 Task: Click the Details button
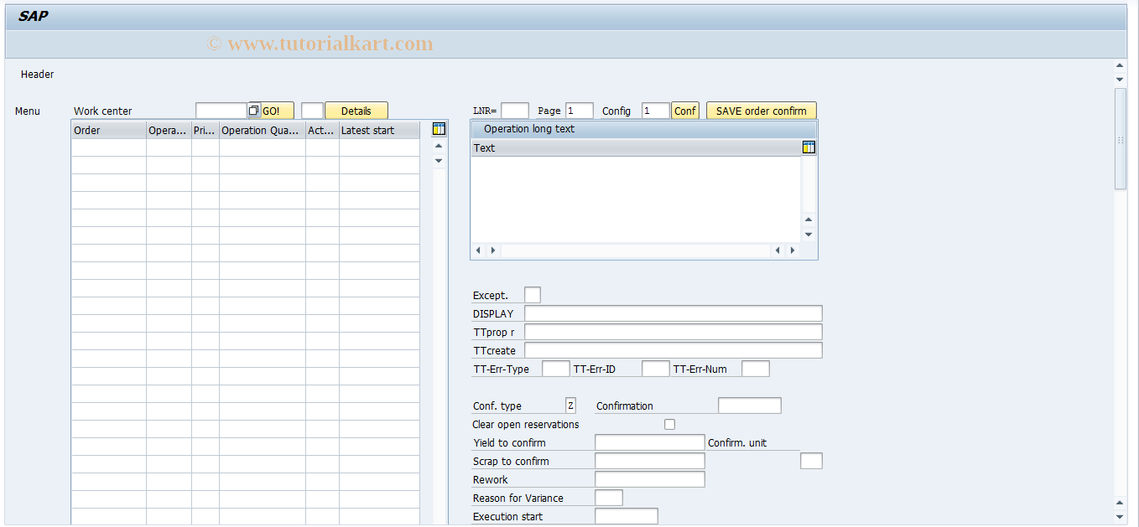coord(356,110)
